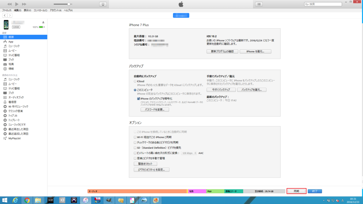
Task: Start playback with the play button
Action: [17, 4]
